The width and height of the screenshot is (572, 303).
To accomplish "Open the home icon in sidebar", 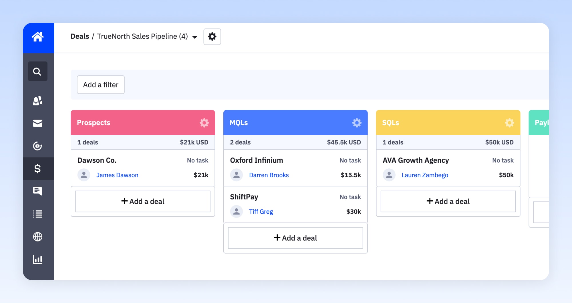I will [37, 37].
